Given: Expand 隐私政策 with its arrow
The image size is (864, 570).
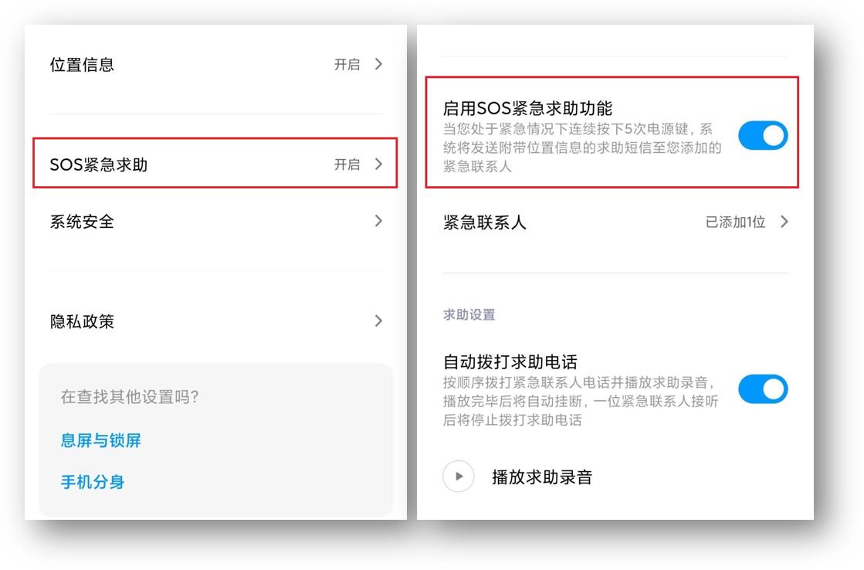Looking at the screenshot, I should tap(378, 321).
